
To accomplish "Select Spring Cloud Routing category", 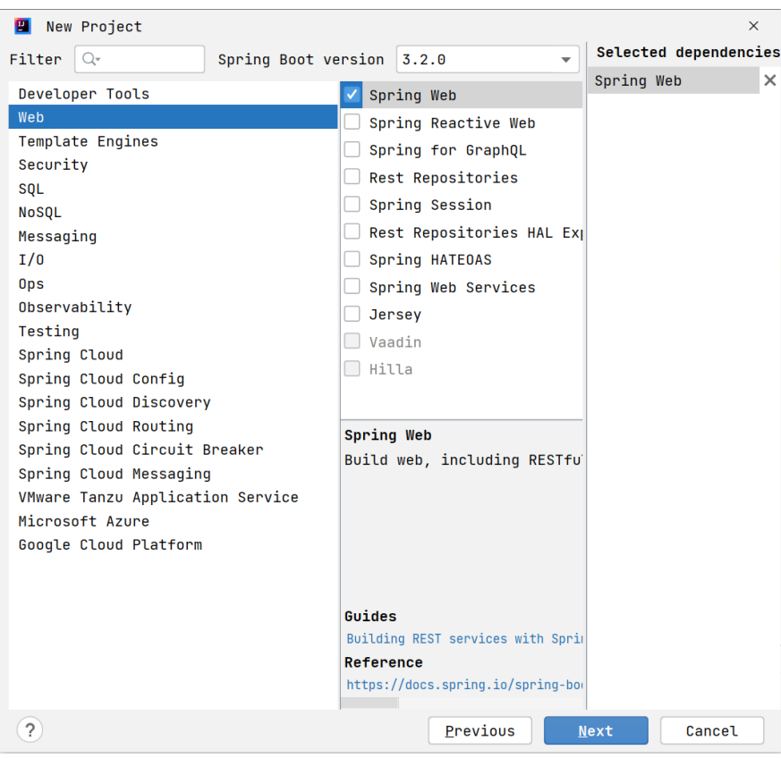I will pyautogui.click(x=173, y=426).
